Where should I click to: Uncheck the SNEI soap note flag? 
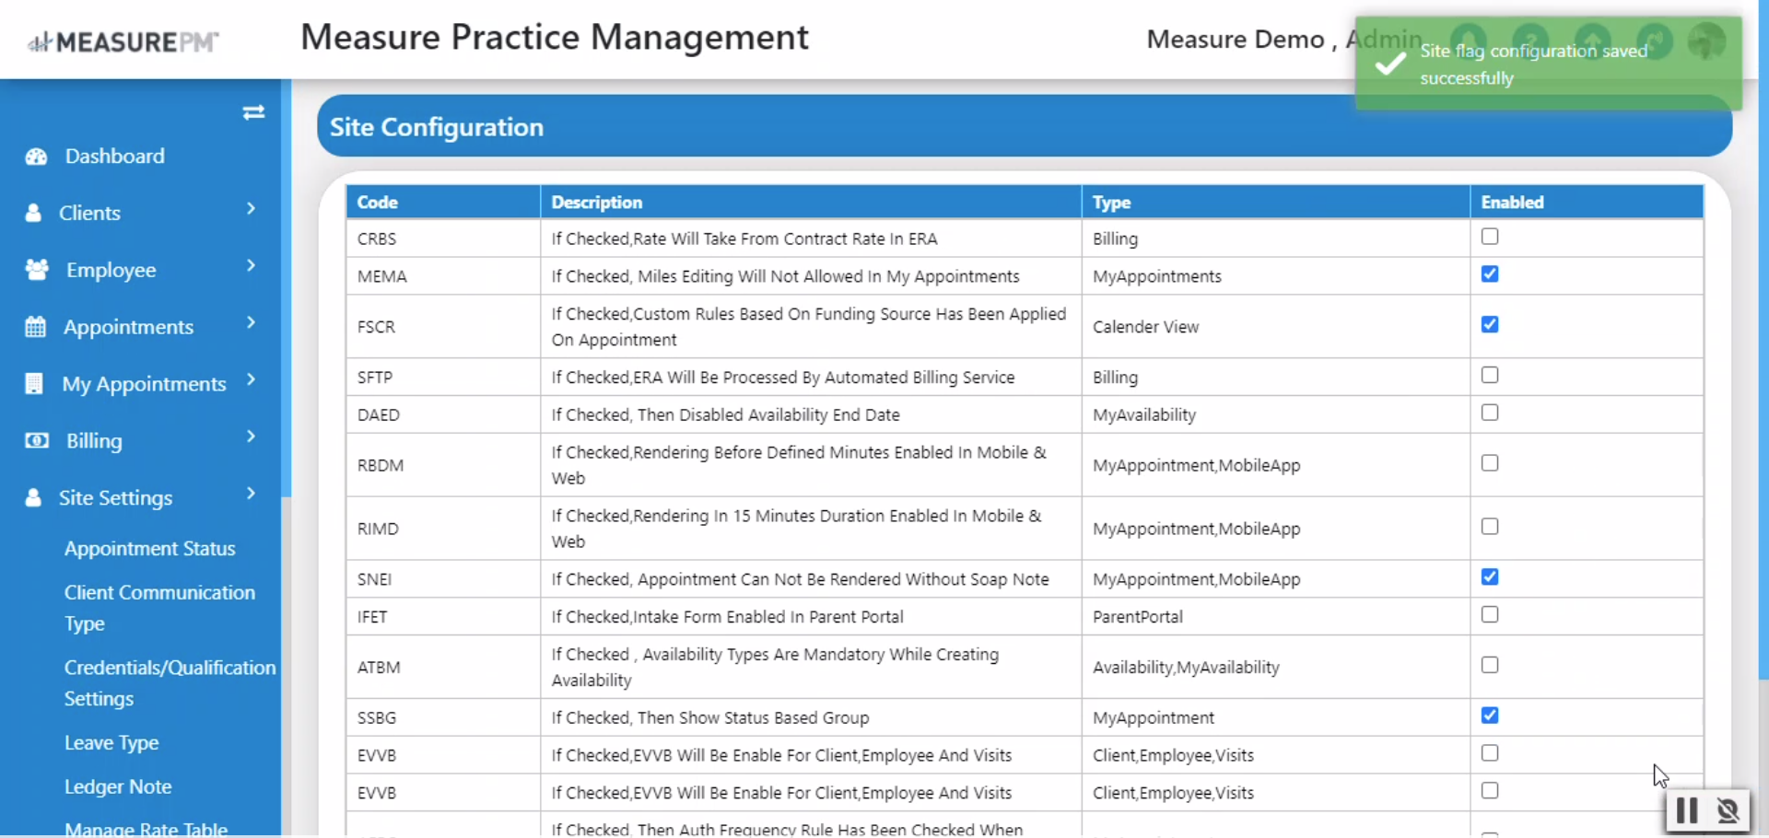[1490, 577]
